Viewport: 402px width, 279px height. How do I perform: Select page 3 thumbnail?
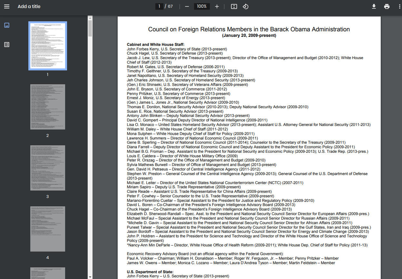coord(48,168)
